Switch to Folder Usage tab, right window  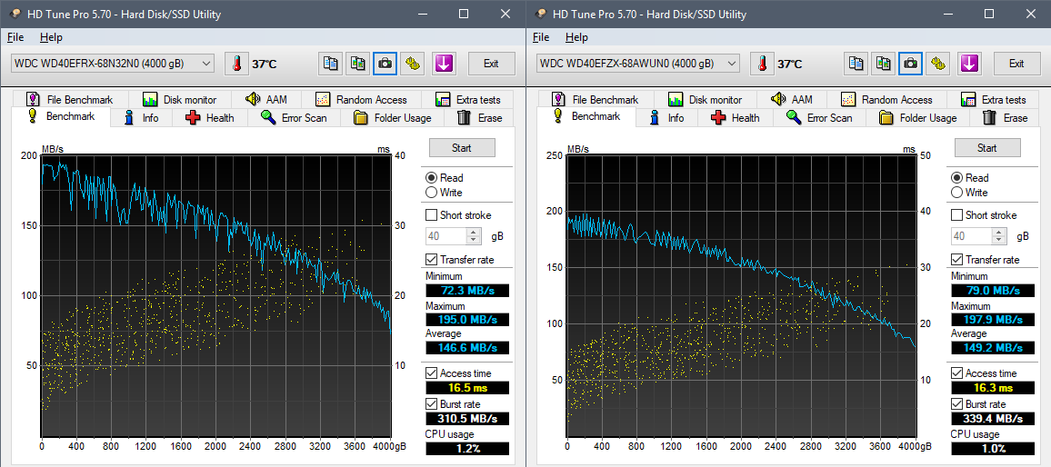coord(918,118)
